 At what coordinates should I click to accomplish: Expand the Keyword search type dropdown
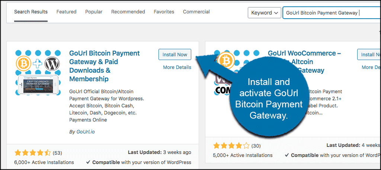pyautogui.click(x=265, y=13)
